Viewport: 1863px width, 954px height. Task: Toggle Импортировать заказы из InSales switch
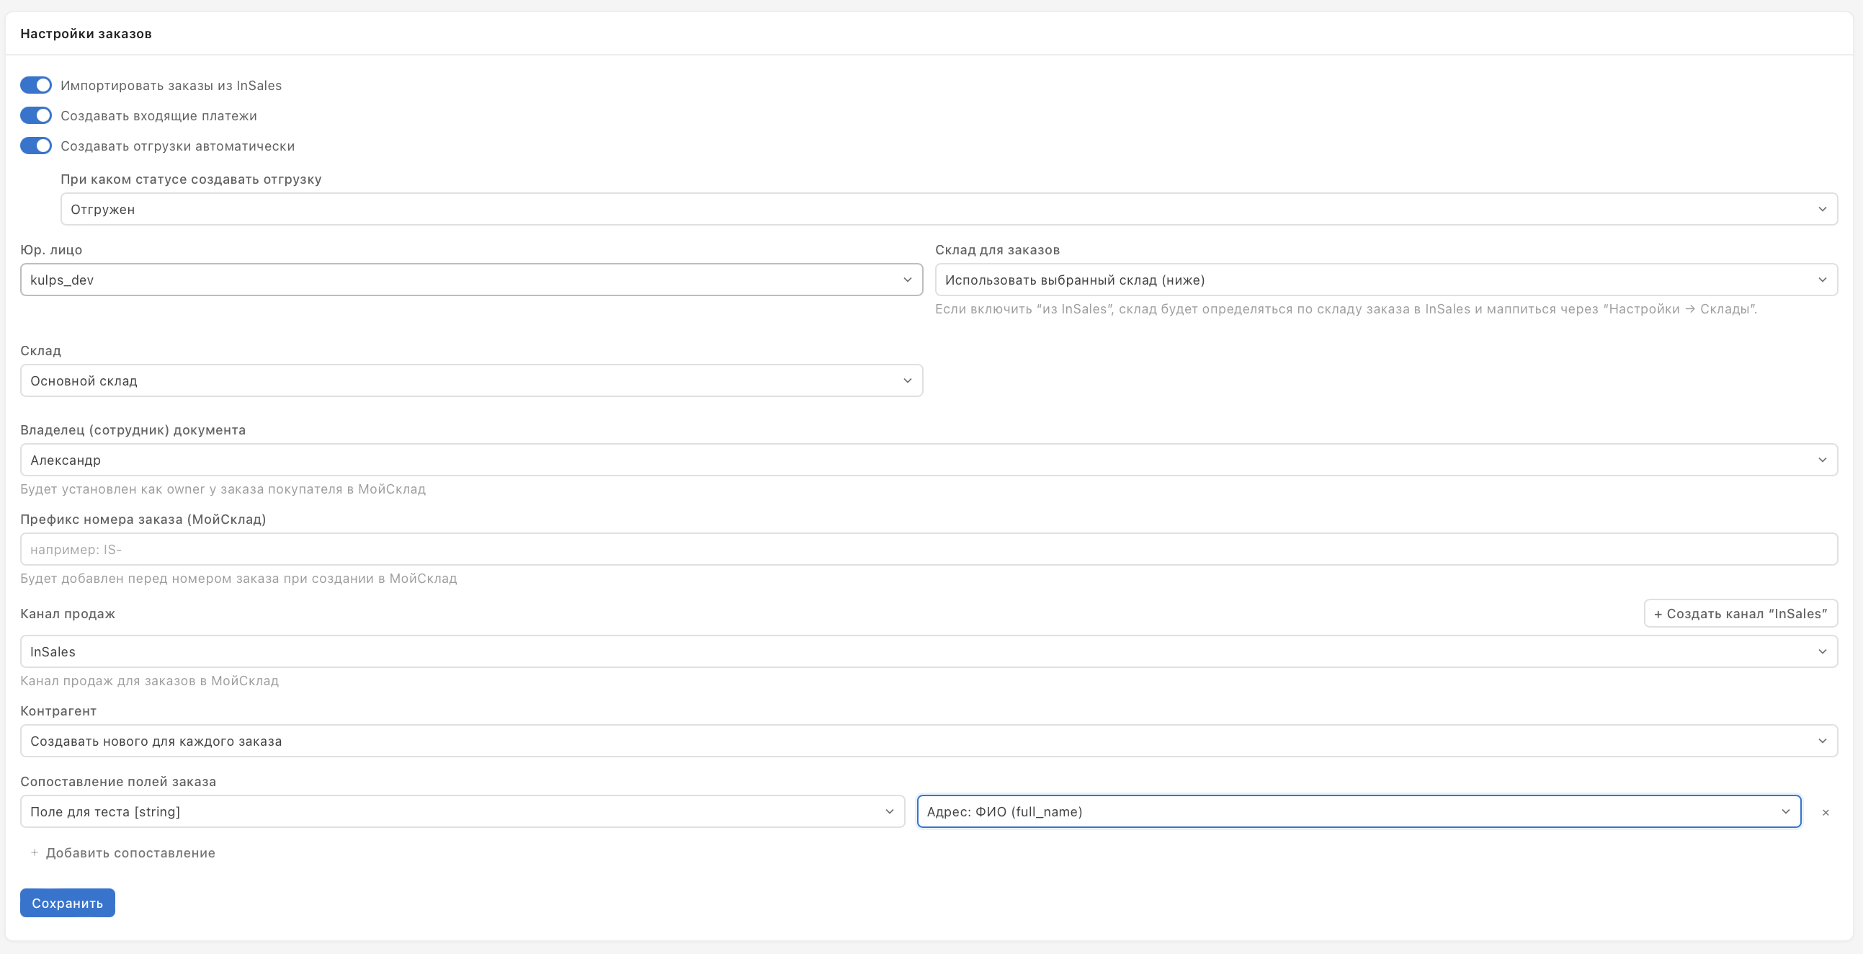coord(35,85)
